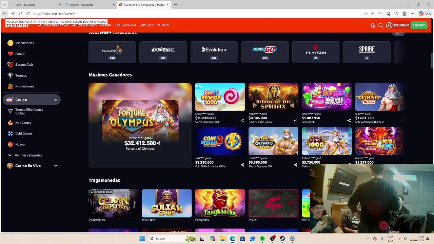
Task: Launch Fangbaozhu slot
Action: 220,203
